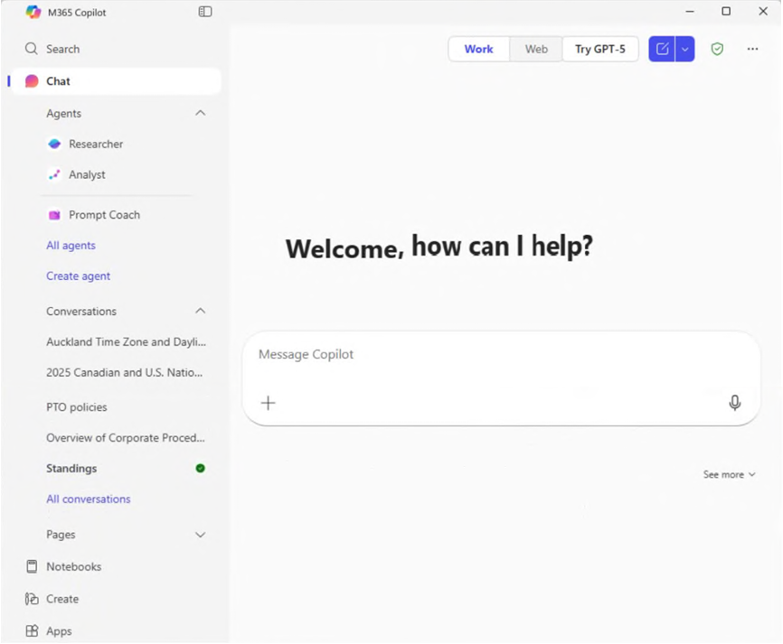Open the PTO policies conversation
The image size is (783, 644).
(x=77, y=407)
